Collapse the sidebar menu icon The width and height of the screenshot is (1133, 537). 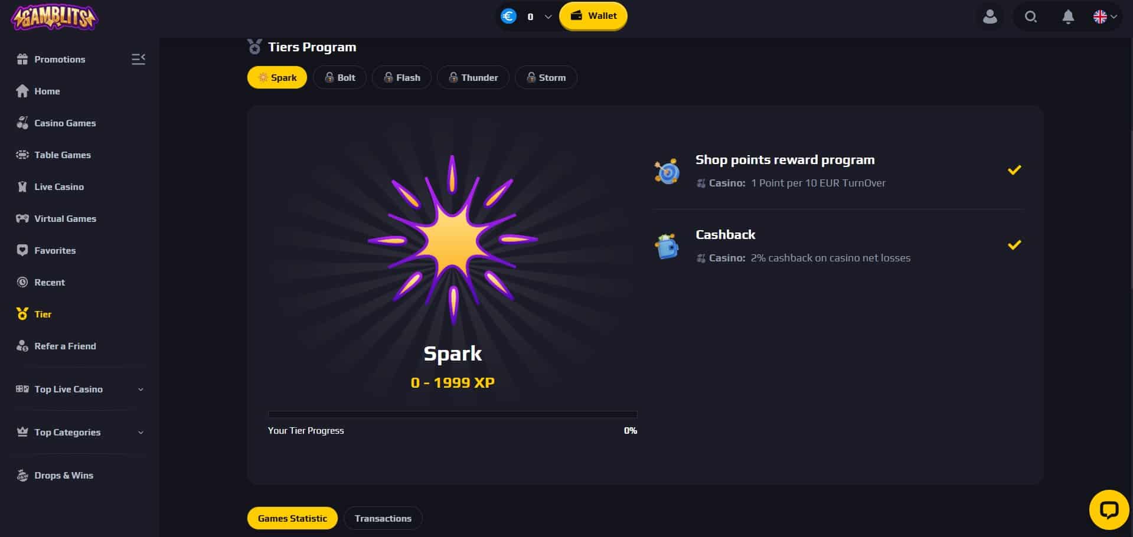[138, 59]
